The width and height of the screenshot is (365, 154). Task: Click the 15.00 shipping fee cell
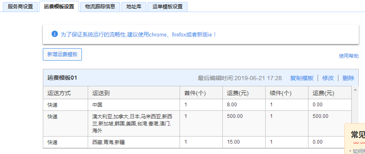click(244, 142)
